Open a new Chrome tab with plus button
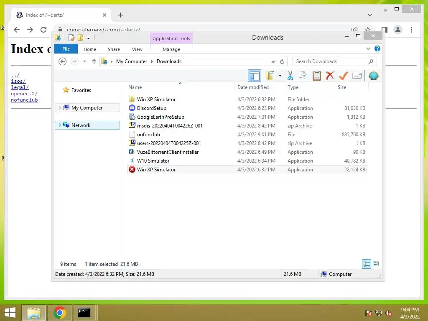 pos(120,15)
